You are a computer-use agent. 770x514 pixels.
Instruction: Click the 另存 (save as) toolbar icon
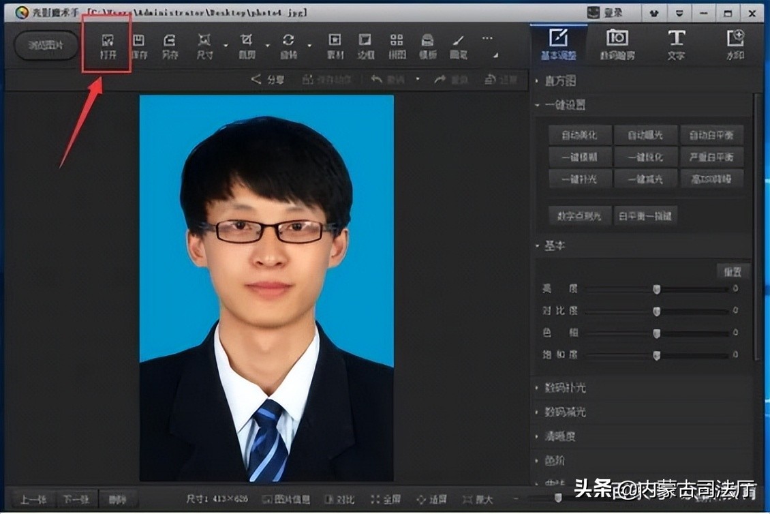pos(169,44)
